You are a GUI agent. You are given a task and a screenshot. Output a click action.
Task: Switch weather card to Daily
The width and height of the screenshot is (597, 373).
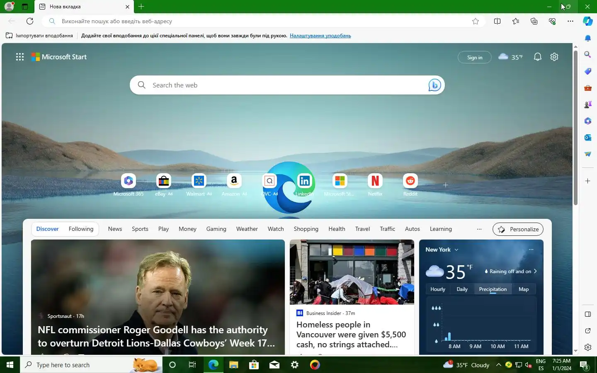tap(462, 289)
